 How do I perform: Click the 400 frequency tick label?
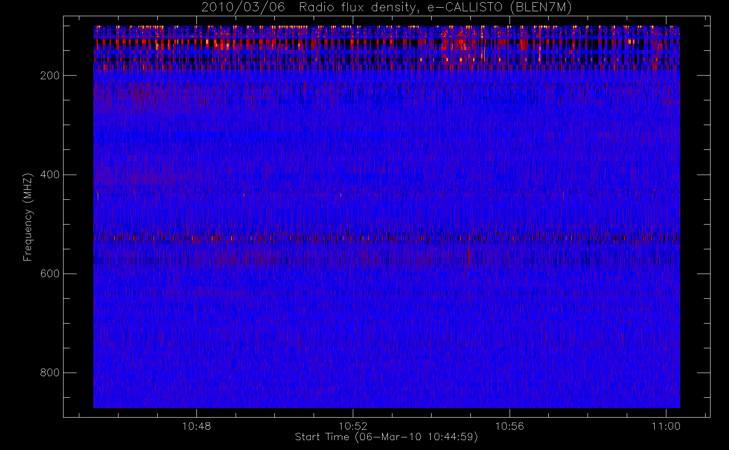click(x=50, y=175)
